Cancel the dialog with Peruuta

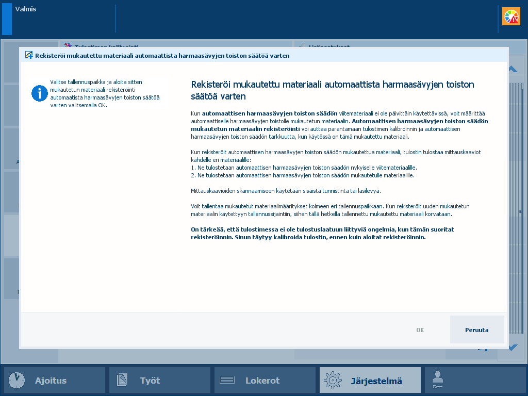(477, 329)
